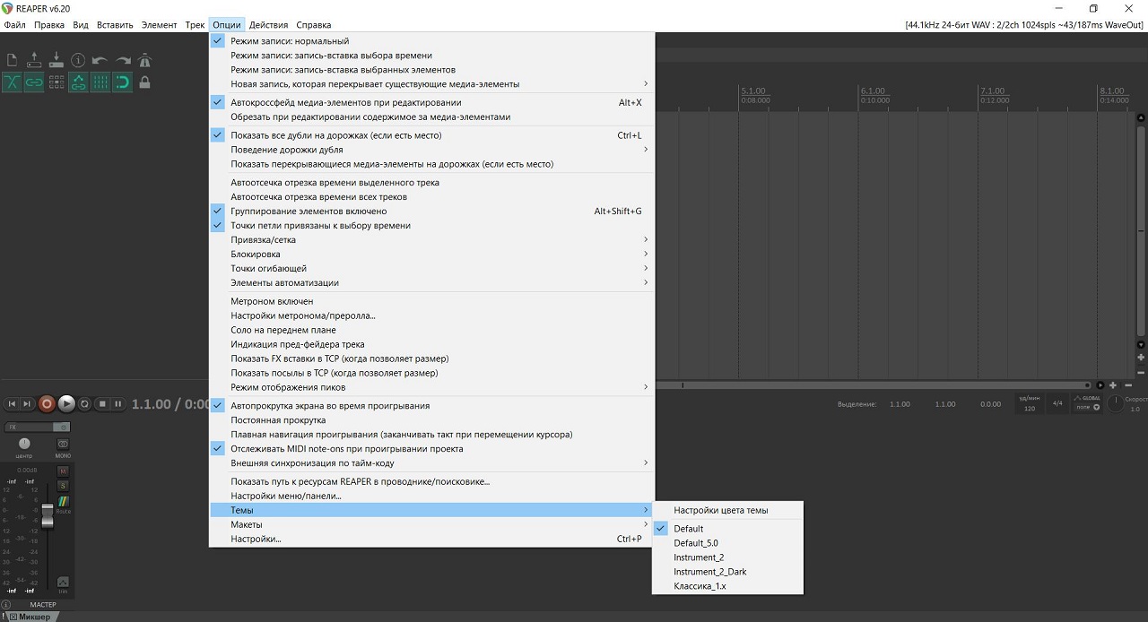Viewport: 1148px width, 622px height.
Task: Toggle the metronome icon in the toolbar
Action: tap(144, 60)
